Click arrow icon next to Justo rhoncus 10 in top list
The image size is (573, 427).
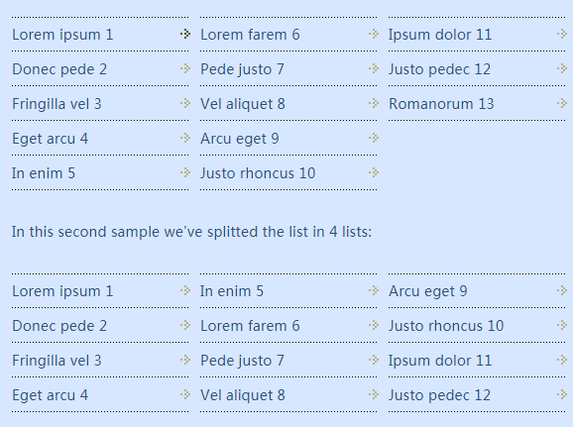click(374, 172)
